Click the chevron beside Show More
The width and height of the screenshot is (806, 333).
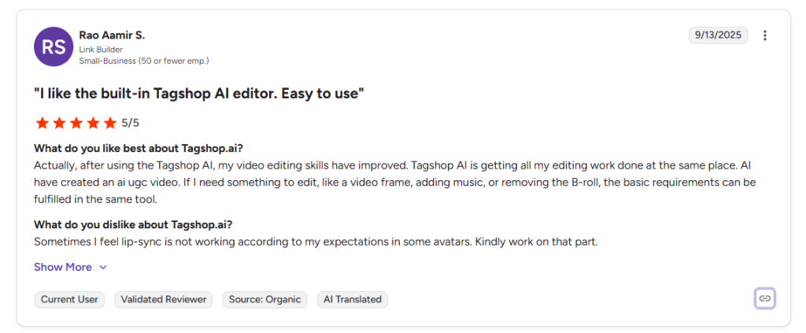point(103,268)
